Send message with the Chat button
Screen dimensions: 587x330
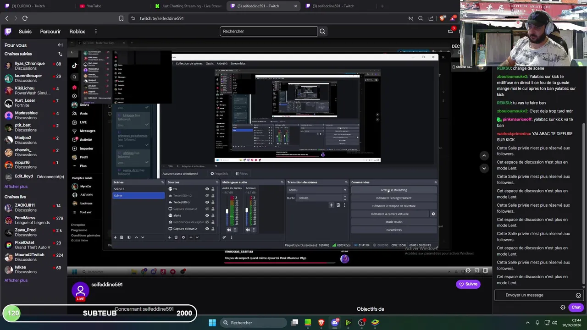pyautogui.click(x=576, y=308)
